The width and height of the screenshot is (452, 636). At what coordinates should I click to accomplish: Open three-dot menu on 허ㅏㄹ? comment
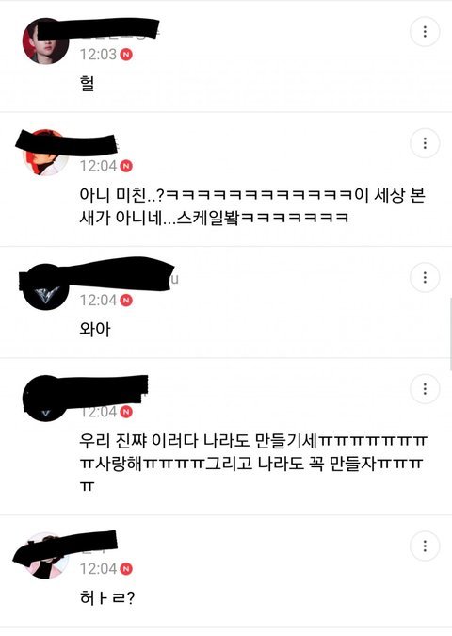click(425, 546)
